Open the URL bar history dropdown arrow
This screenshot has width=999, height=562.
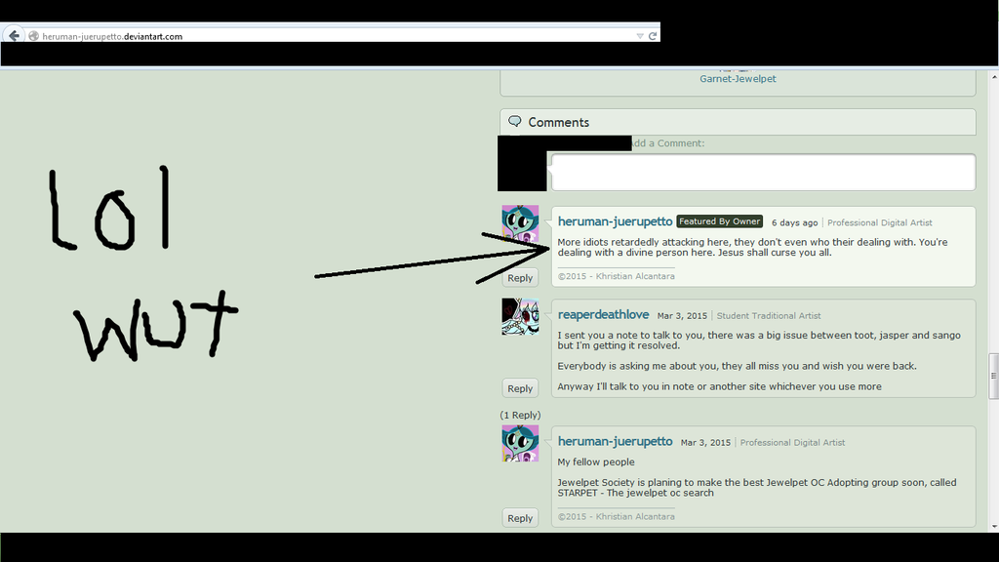click(x=640, y=36)
